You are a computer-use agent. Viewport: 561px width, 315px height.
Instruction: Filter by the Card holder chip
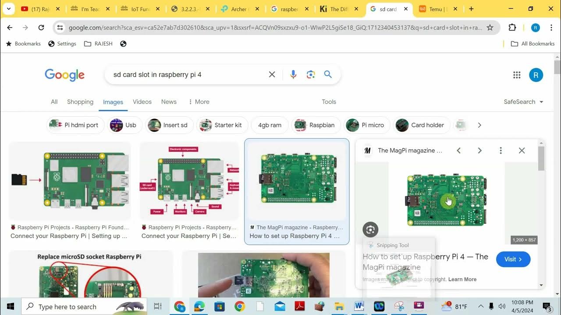422,125
